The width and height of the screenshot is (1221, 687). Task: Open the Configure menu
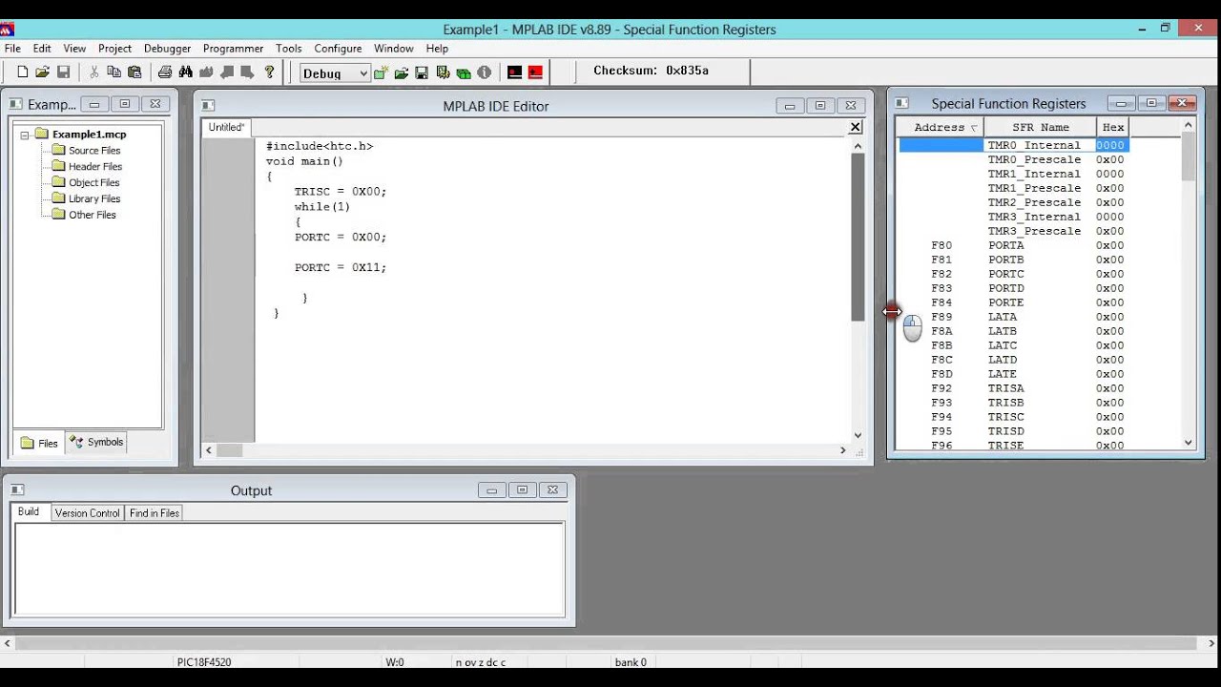(x=338, y=49)
